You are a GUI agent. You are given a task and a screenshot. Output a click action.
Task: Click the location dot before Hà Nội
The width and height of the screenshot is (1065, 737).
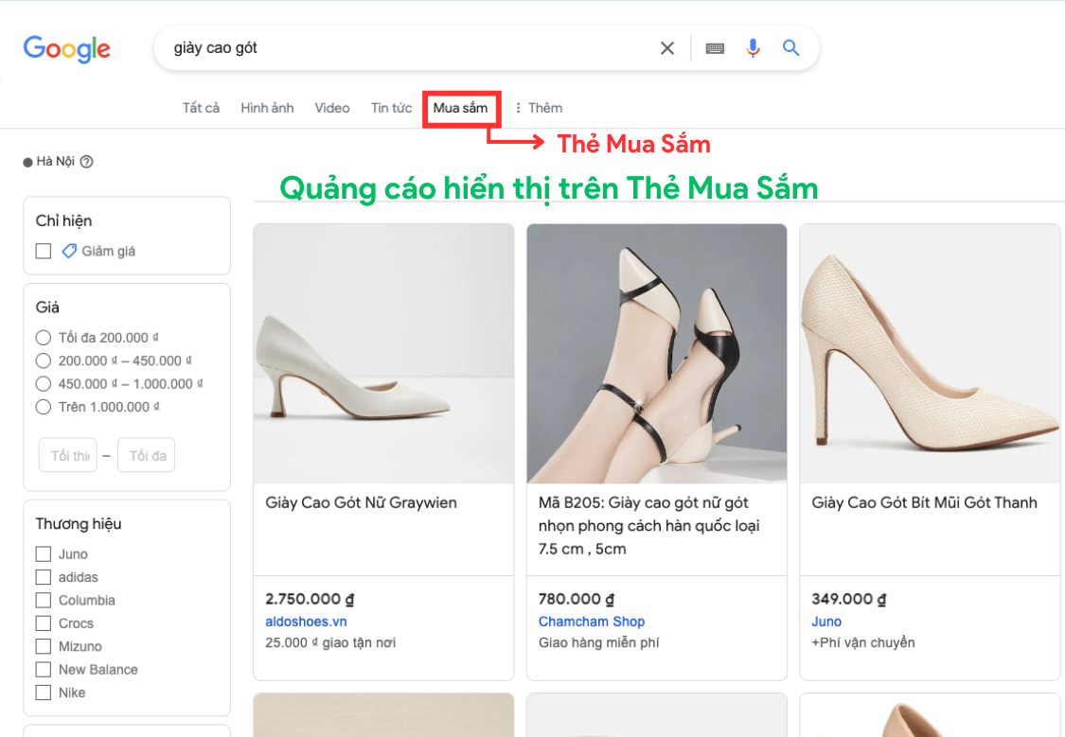27,161
